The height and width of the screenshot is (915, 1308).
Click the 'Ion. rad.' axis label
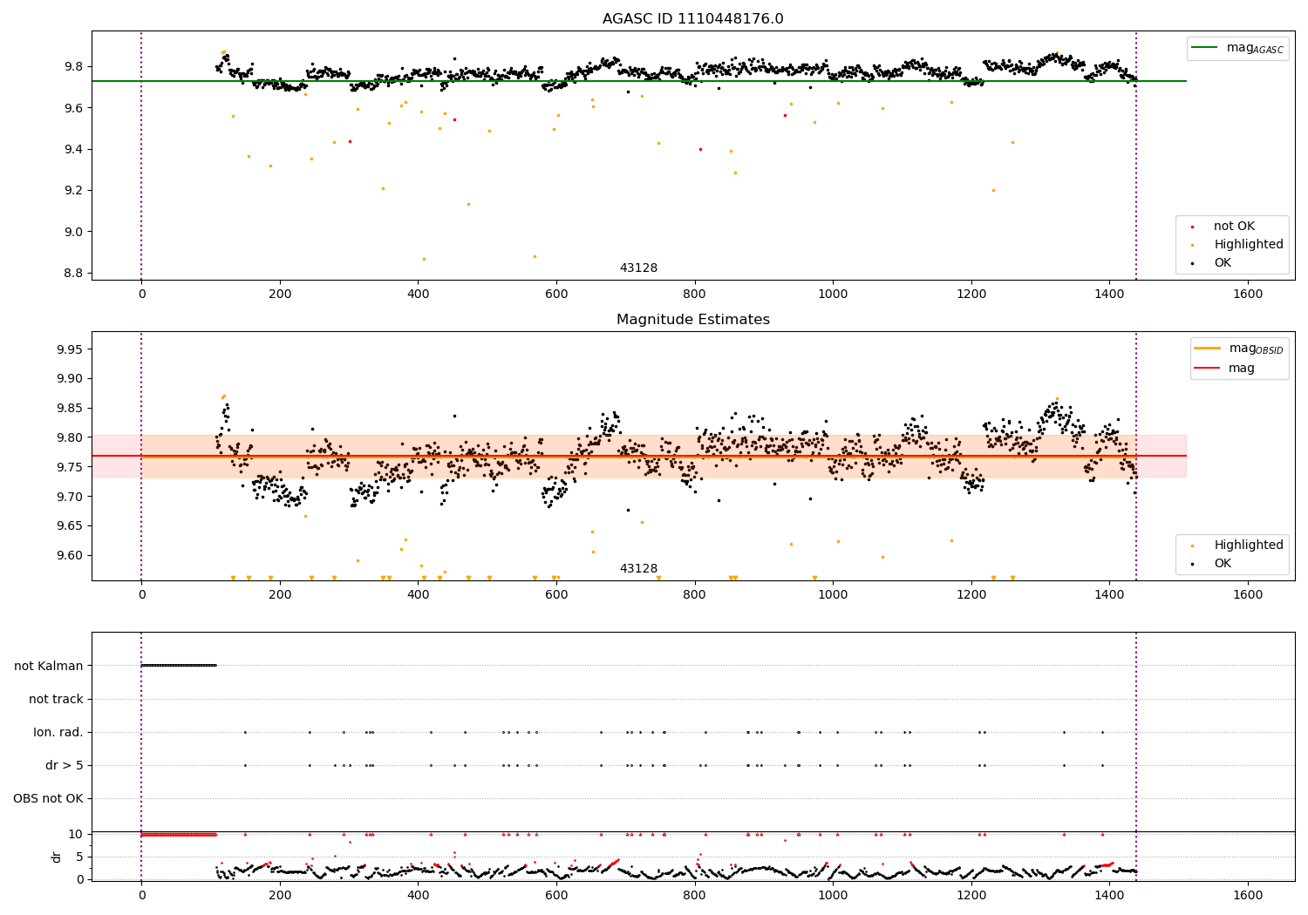58,732
